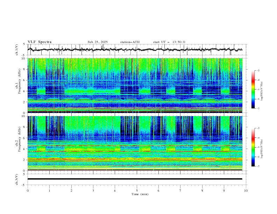Click time axis tick label "1"
Viewport: 277px width, 214px height.
[x=49, y=191]
